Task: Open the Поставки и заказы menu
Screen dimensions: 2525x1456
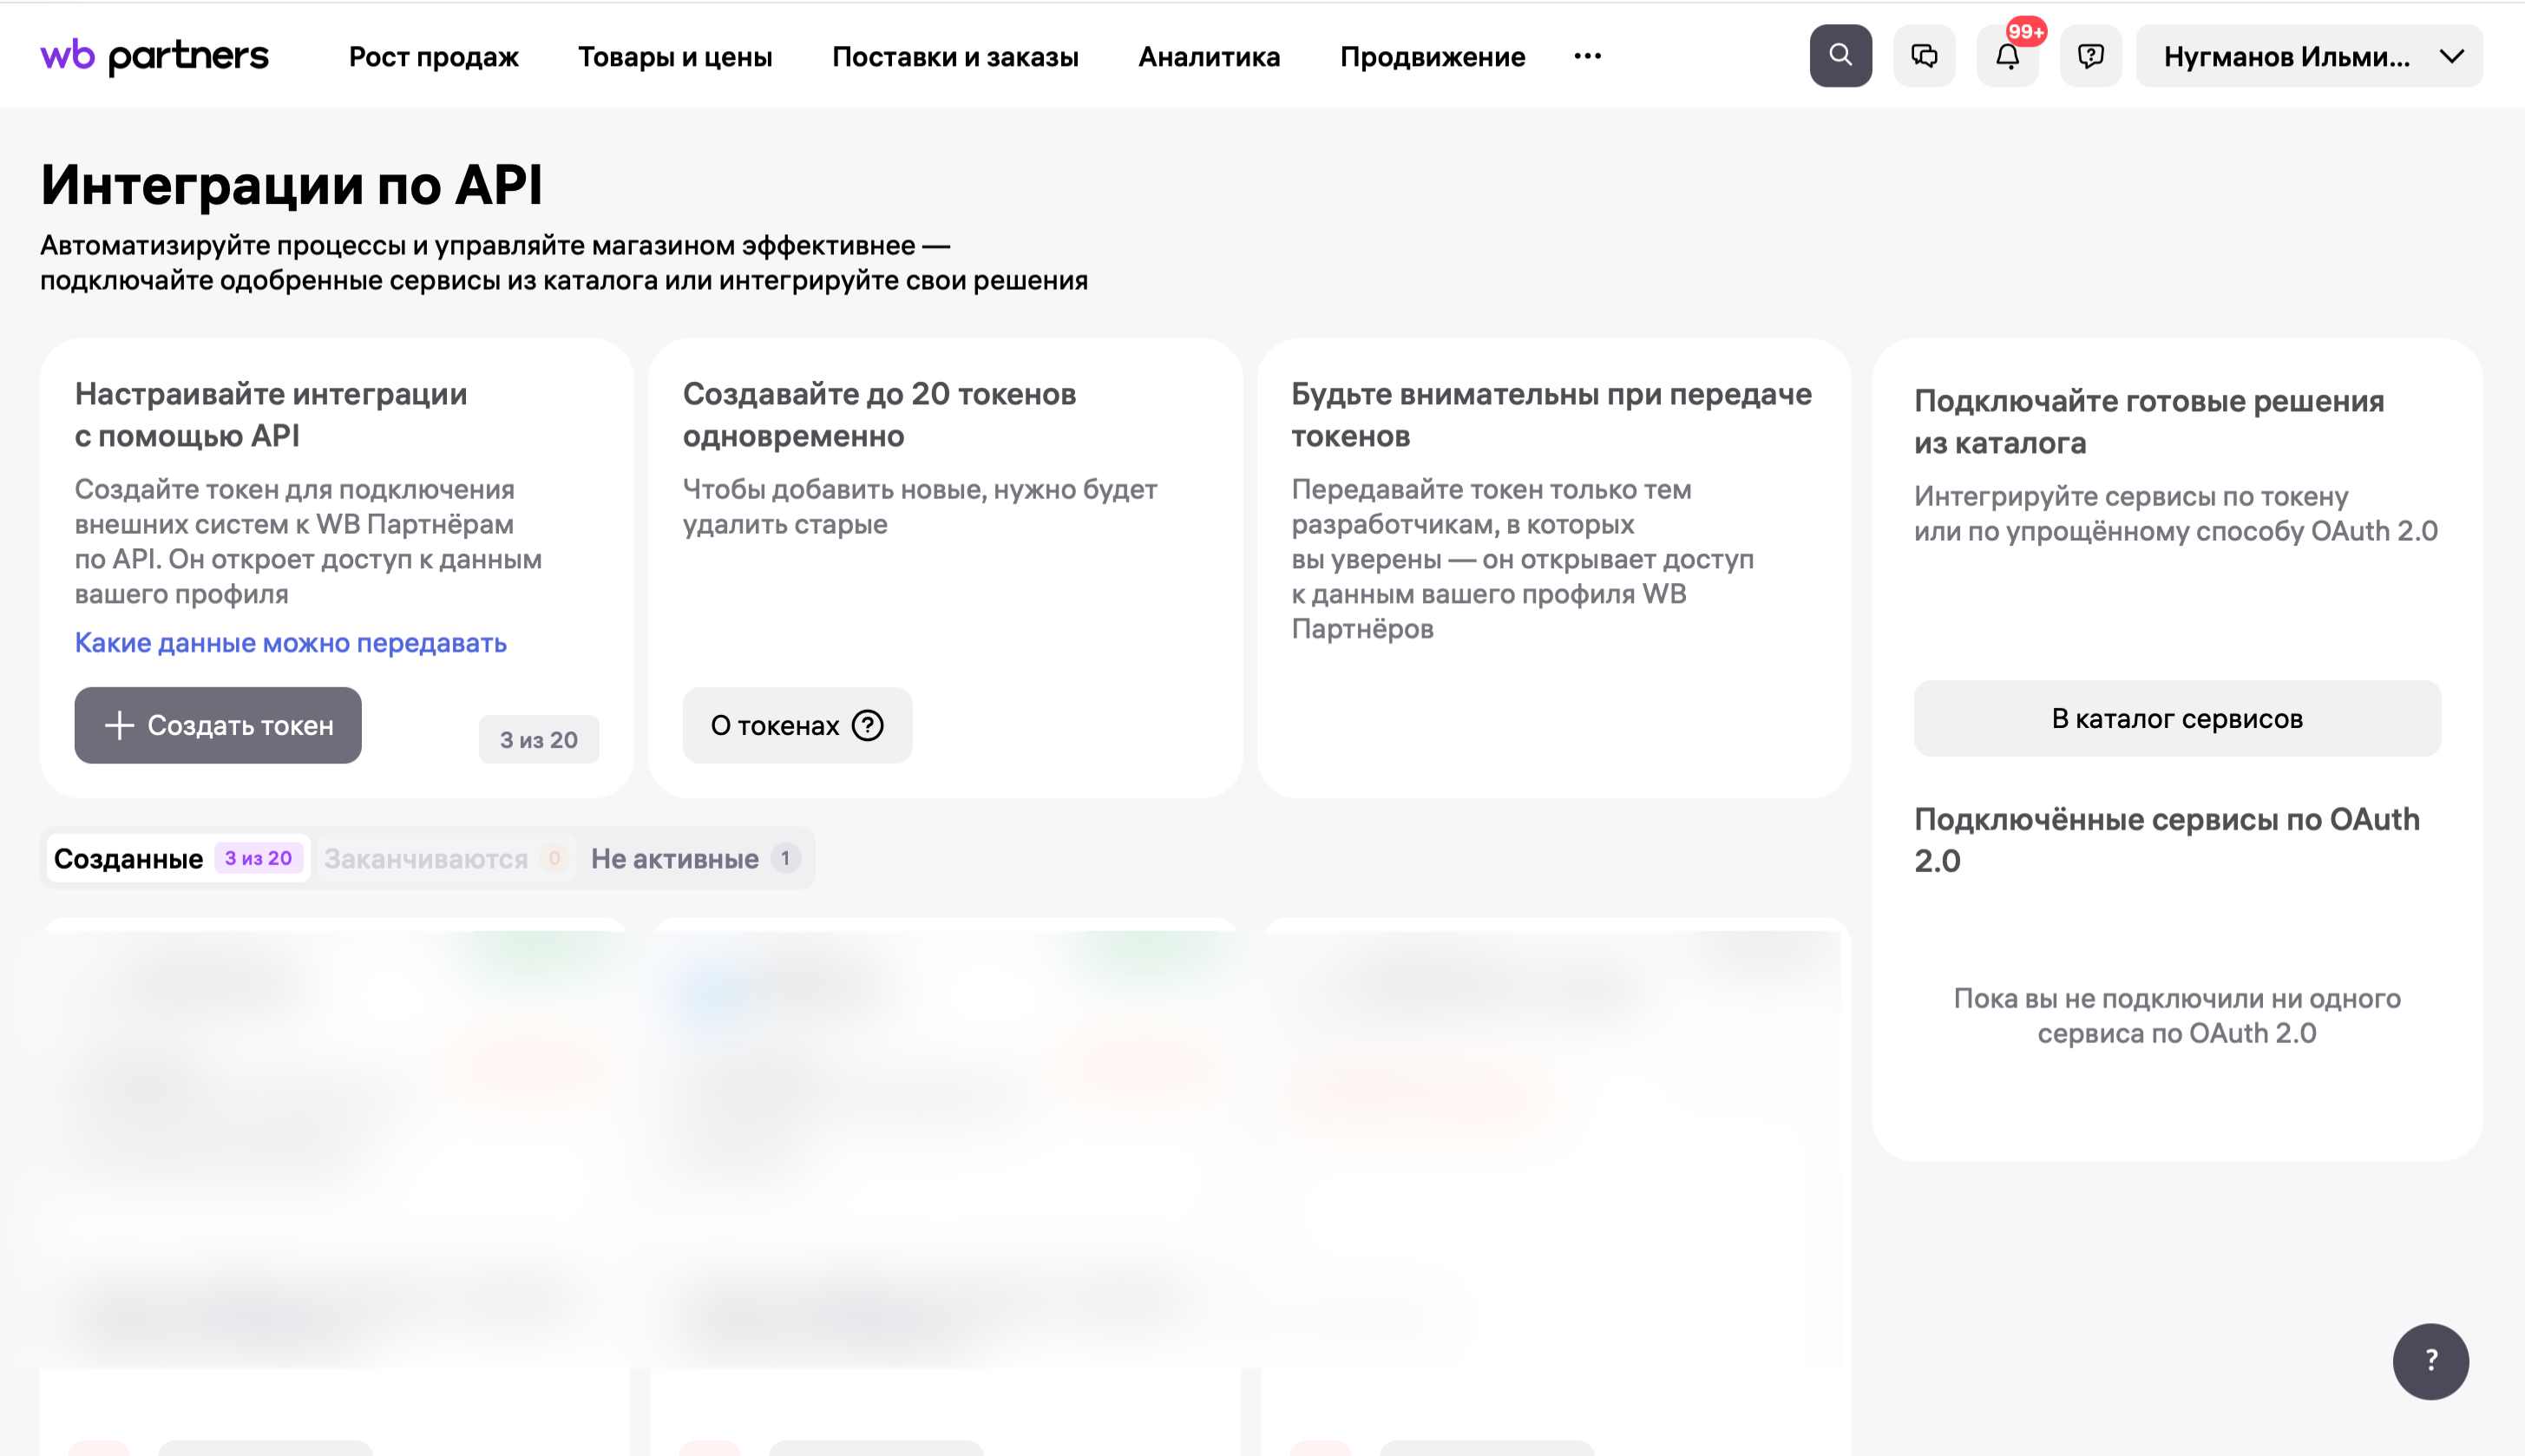Action: coord(955,57)
